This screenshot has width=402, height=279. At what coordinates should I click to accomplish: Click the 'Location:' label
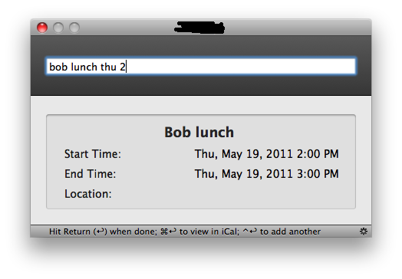click(88, 194)
